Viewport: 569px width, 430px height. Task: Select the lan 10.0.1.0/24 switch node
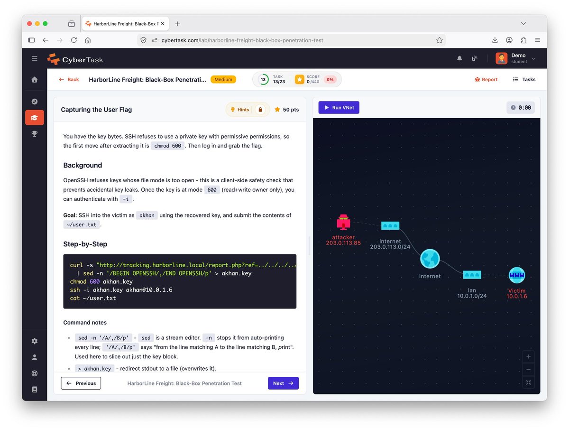(x=472, y=275)
